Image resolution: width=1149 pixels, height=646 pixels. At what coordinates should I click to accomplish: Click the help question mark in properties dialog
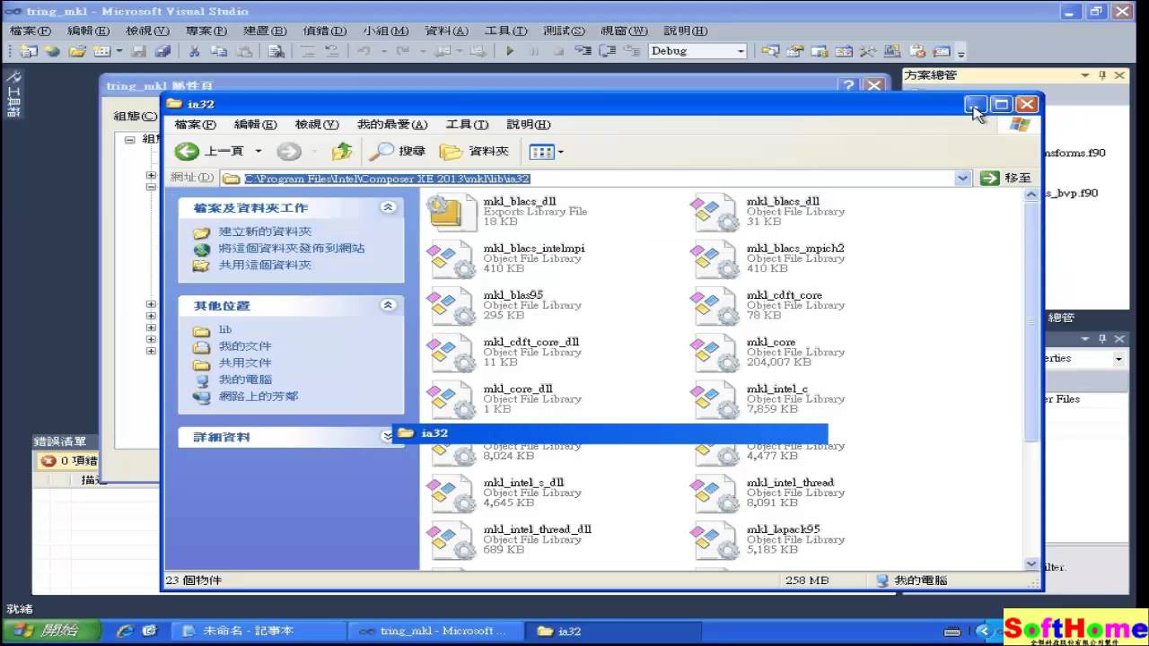pos(848,85)
